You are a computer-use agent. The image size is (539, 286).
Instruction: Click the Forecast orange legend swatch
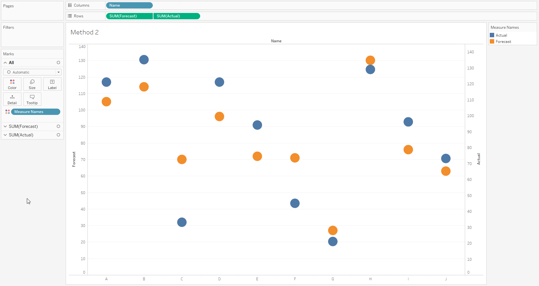[492, 42]
